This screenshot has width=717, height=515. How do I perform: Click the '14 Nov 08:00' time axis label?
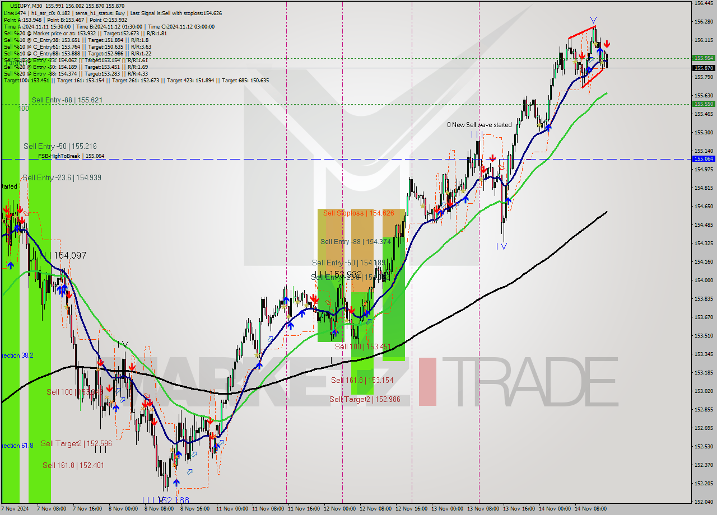pyautogui.click(x=592, y=509)
